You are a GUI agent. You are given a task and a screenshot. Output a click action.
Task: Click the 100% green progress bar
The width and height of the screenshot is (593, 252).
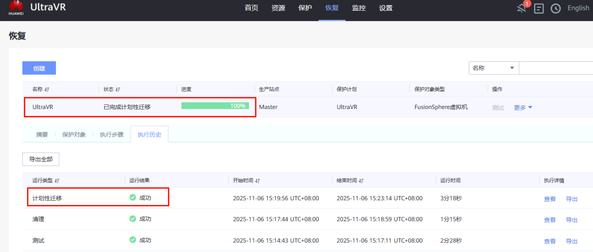(215, 106)
